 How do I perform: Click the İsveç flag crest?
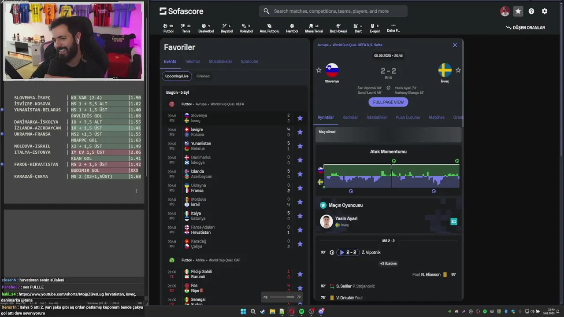[x=445, y=70]
